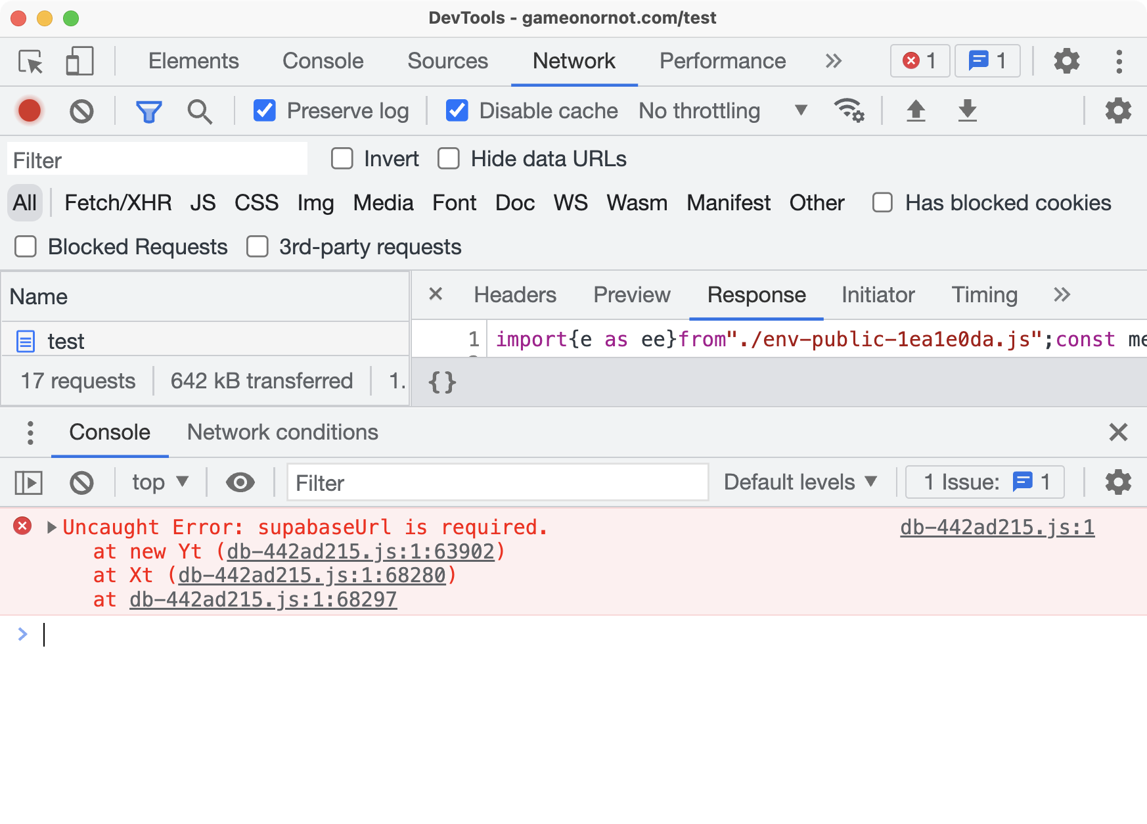Open the Default levels dropdown

[x=799, y=482]
